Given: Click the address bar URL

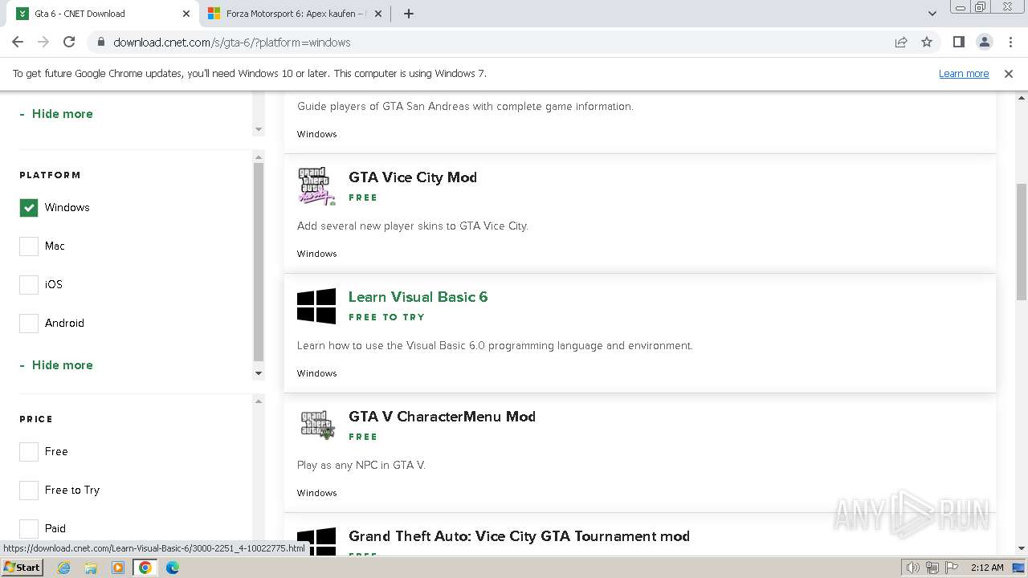Looking at the screenshot, I should [x=232, y=43].
